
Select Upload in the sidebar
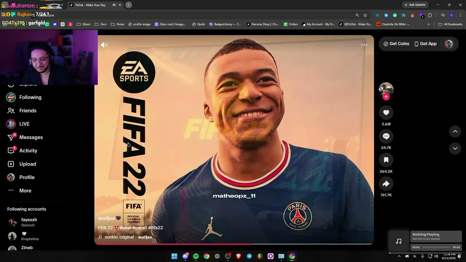[21, 164]
